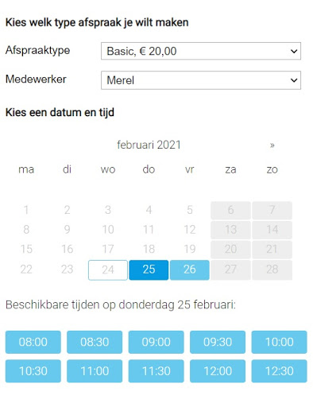Viewport: 313px width, 407px height.
Task: Go to next month with » arrow
Action: coord(272,145)
